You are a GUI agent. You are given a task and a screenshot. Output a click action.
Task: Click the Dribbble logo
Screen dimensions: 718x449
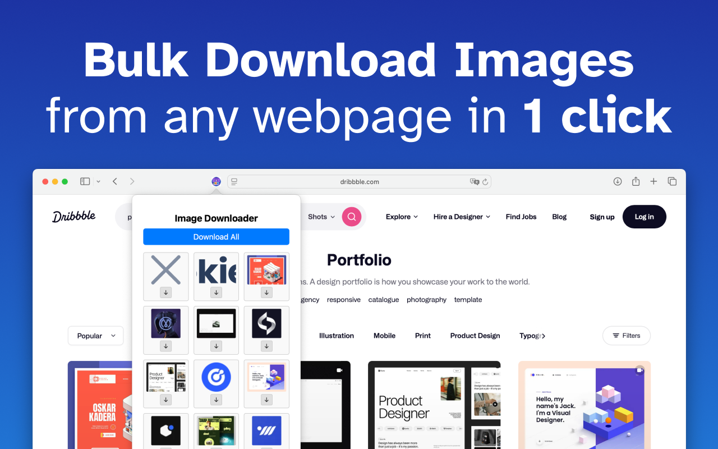tap(74, 217)
